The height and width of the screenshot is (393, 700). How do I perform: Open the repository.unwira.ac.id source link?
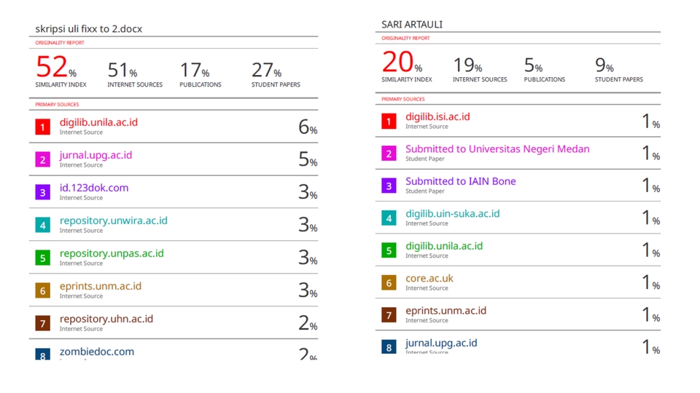pyautogui.click(x=113, y=221)
